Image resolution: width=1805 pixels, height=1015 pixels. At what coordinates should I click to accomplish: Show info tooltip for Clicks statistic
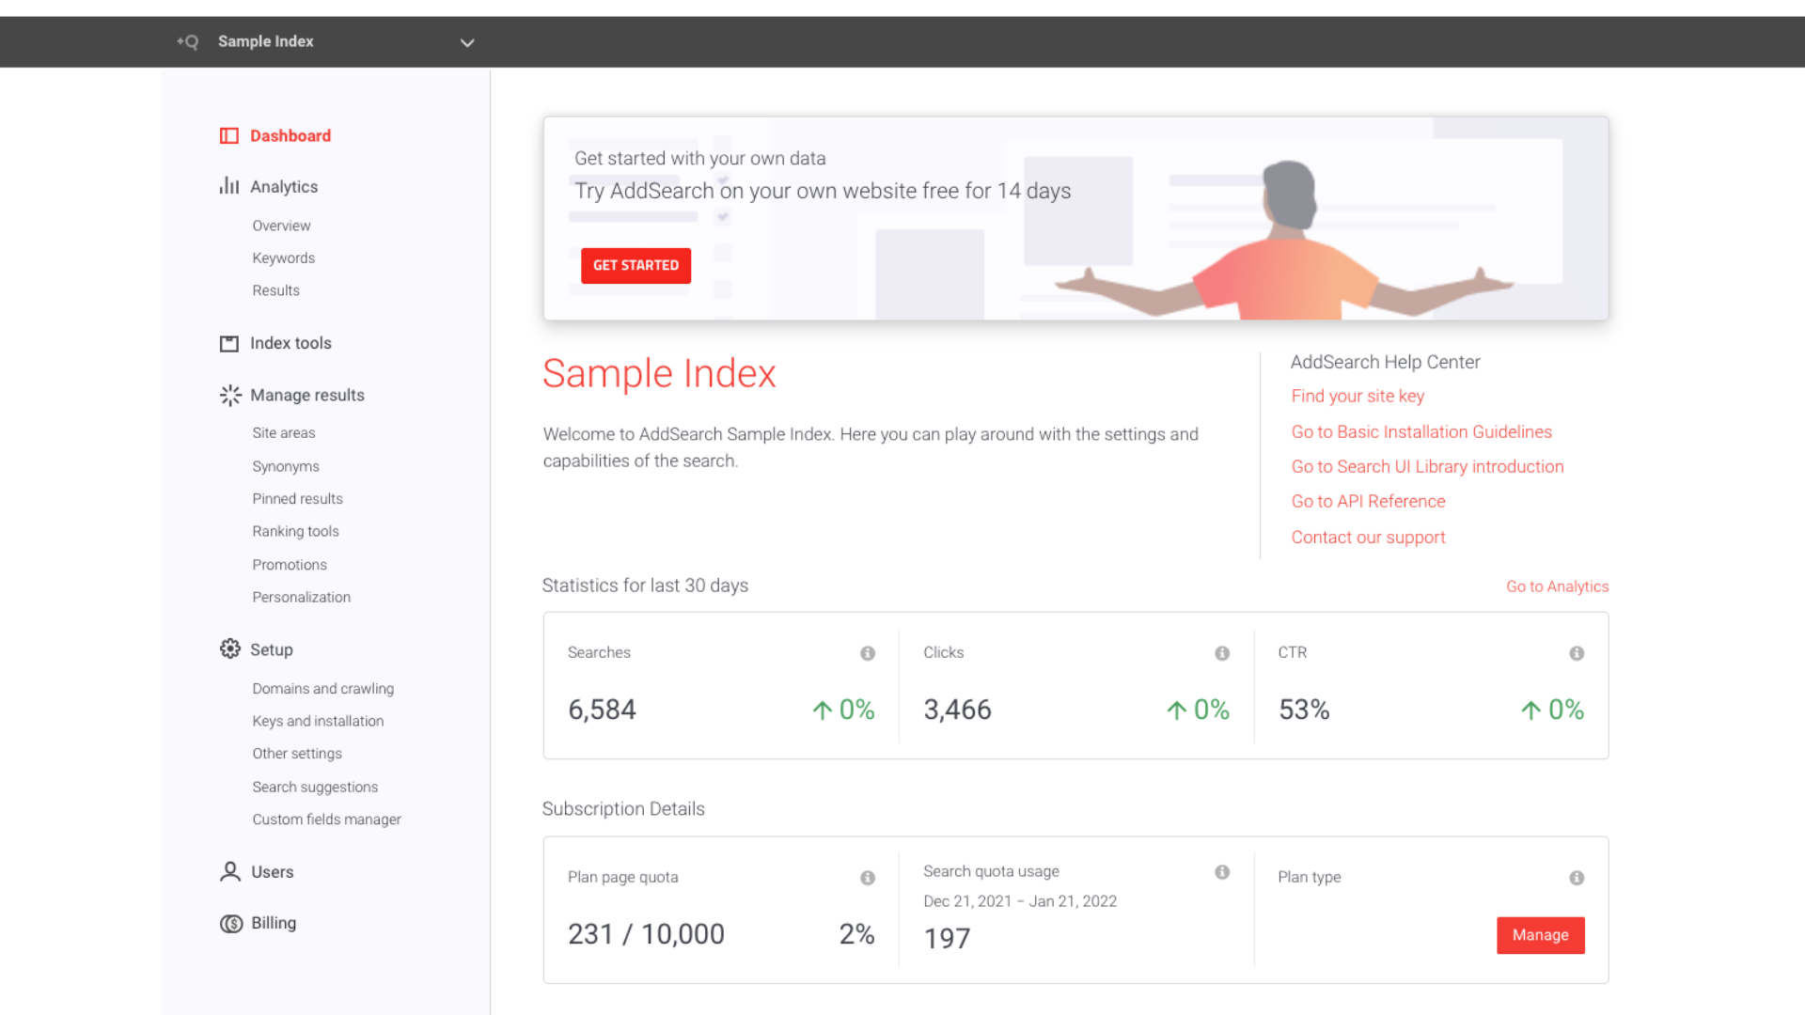pos(1222,653)
